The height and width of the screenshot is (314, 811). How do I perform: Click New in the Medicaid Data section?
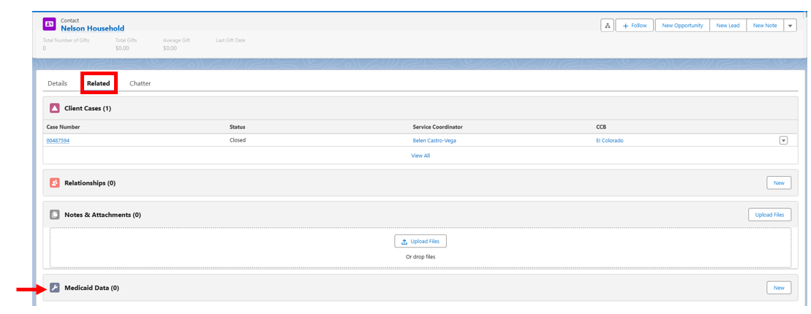(779, 288)
